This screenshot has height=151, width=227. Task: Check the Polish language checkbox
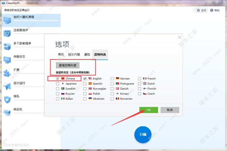(x=85, y=94)
